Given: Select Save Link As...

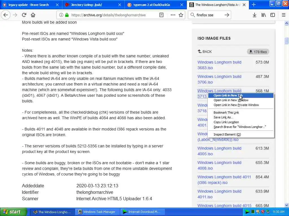Looking at the screenshot, I should tap(241, 117).
